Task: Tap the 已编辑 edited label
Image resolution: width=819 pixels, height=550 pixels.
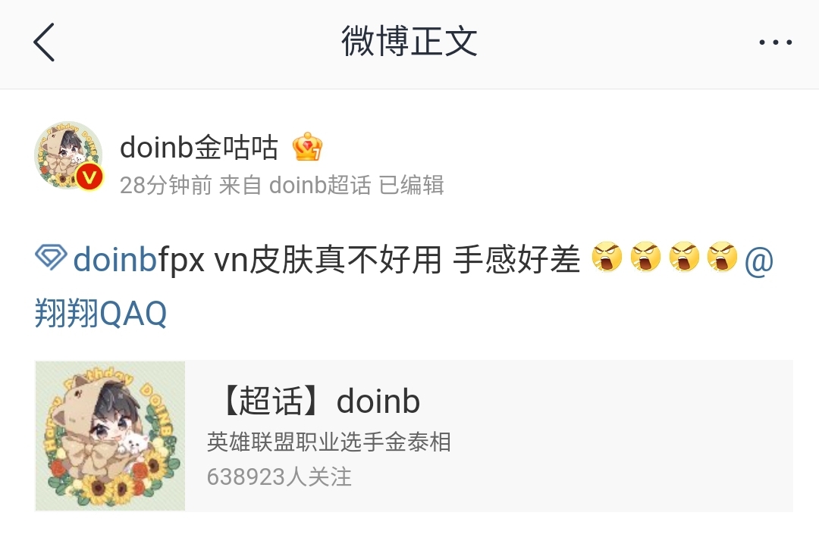Action: tap(412, 186)
